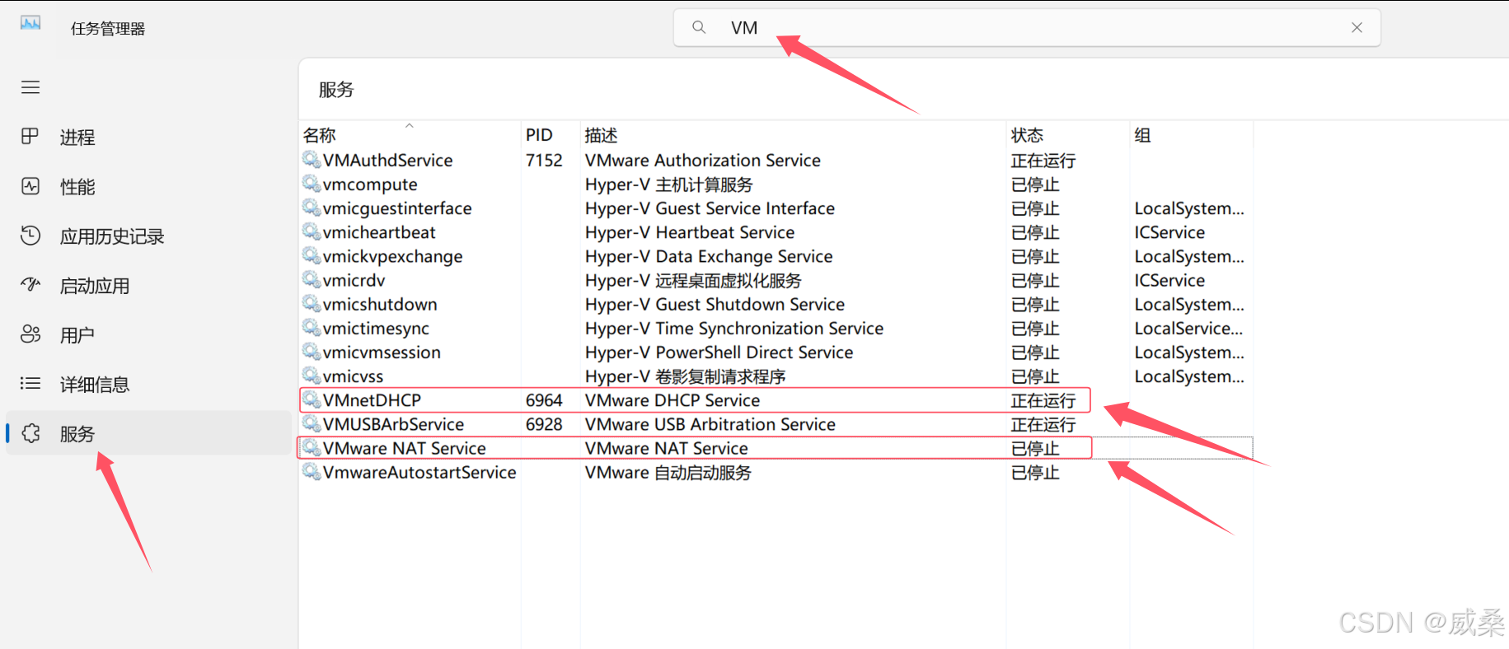Image resolution: width=1509 pixels, height=649 pixels.
Task: Open the 详细信息 tab
Action: [95, 385]
